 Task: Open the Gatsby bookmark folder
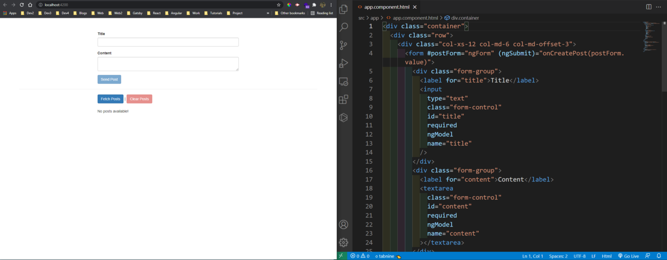(x=134, y=13)
